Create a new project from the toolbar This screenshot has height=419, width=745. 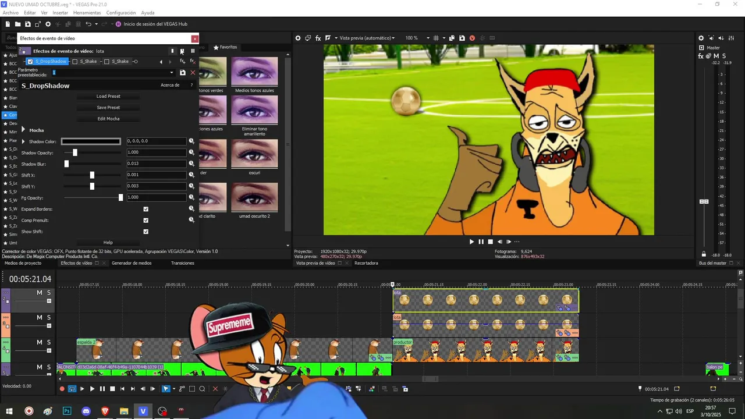coord(8,24)
